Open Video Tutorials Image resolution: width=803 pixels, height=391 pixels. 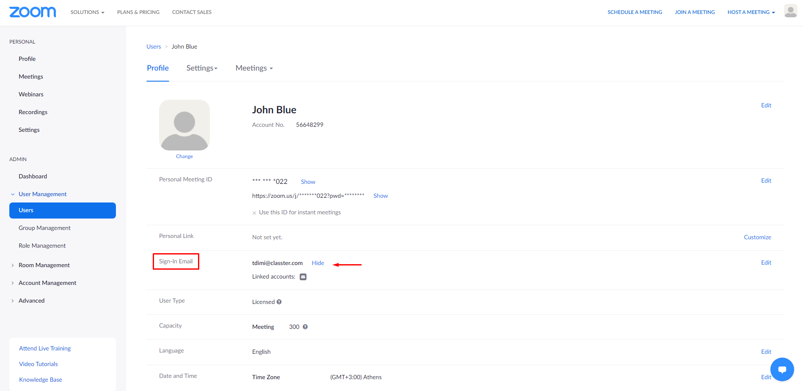pos(38,364)
